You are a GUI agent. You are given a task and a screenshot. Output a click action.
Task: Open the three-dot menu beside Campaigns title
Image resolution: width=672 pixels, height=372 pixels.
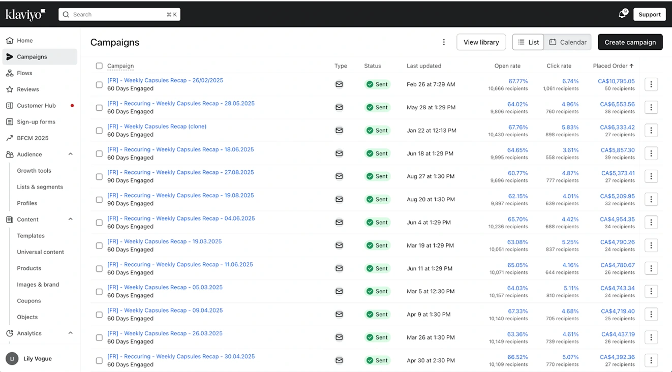click(x=444, y=42)
